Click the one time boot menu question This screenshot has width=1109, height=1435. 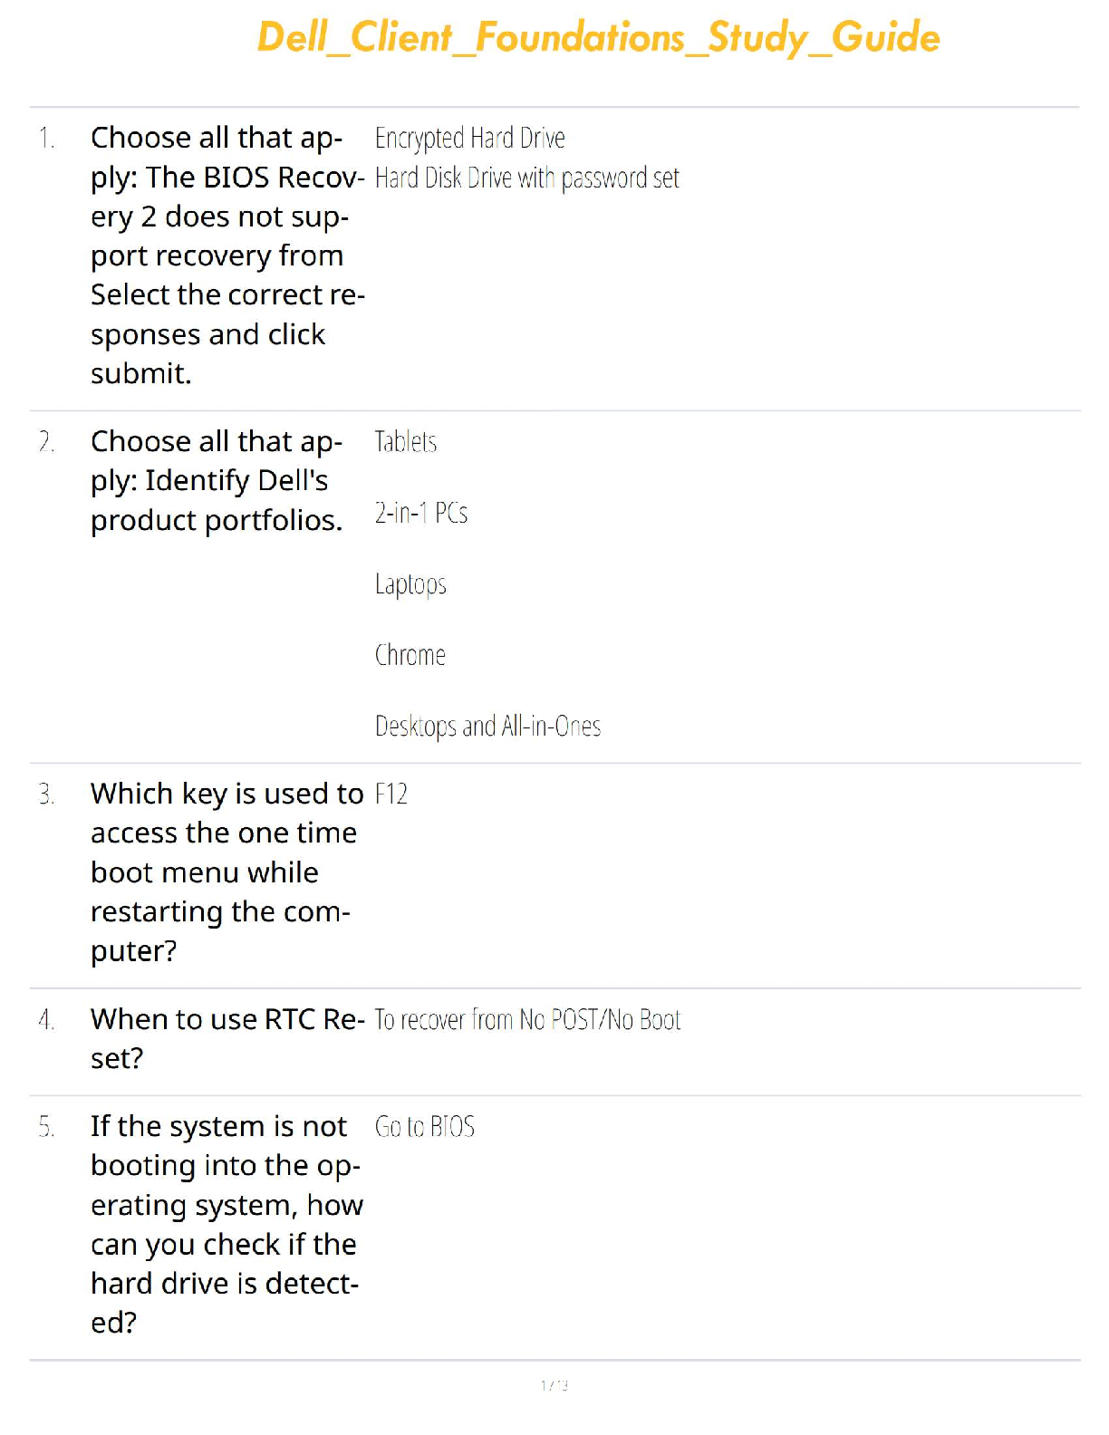point(225,872)
